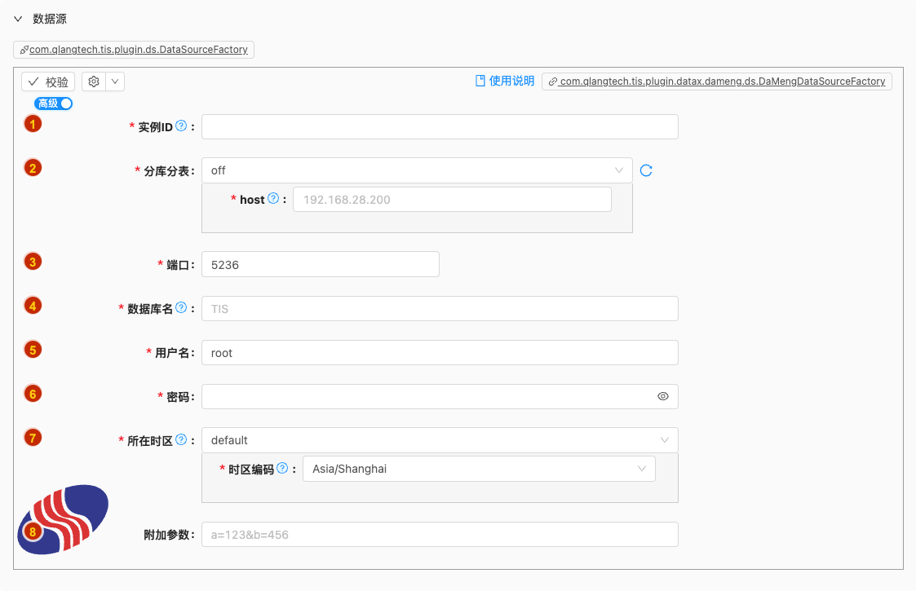Open the 所在时区 dropdown showing default
The width and height of the screenshot is (916, 591).
tap(440, 440)
